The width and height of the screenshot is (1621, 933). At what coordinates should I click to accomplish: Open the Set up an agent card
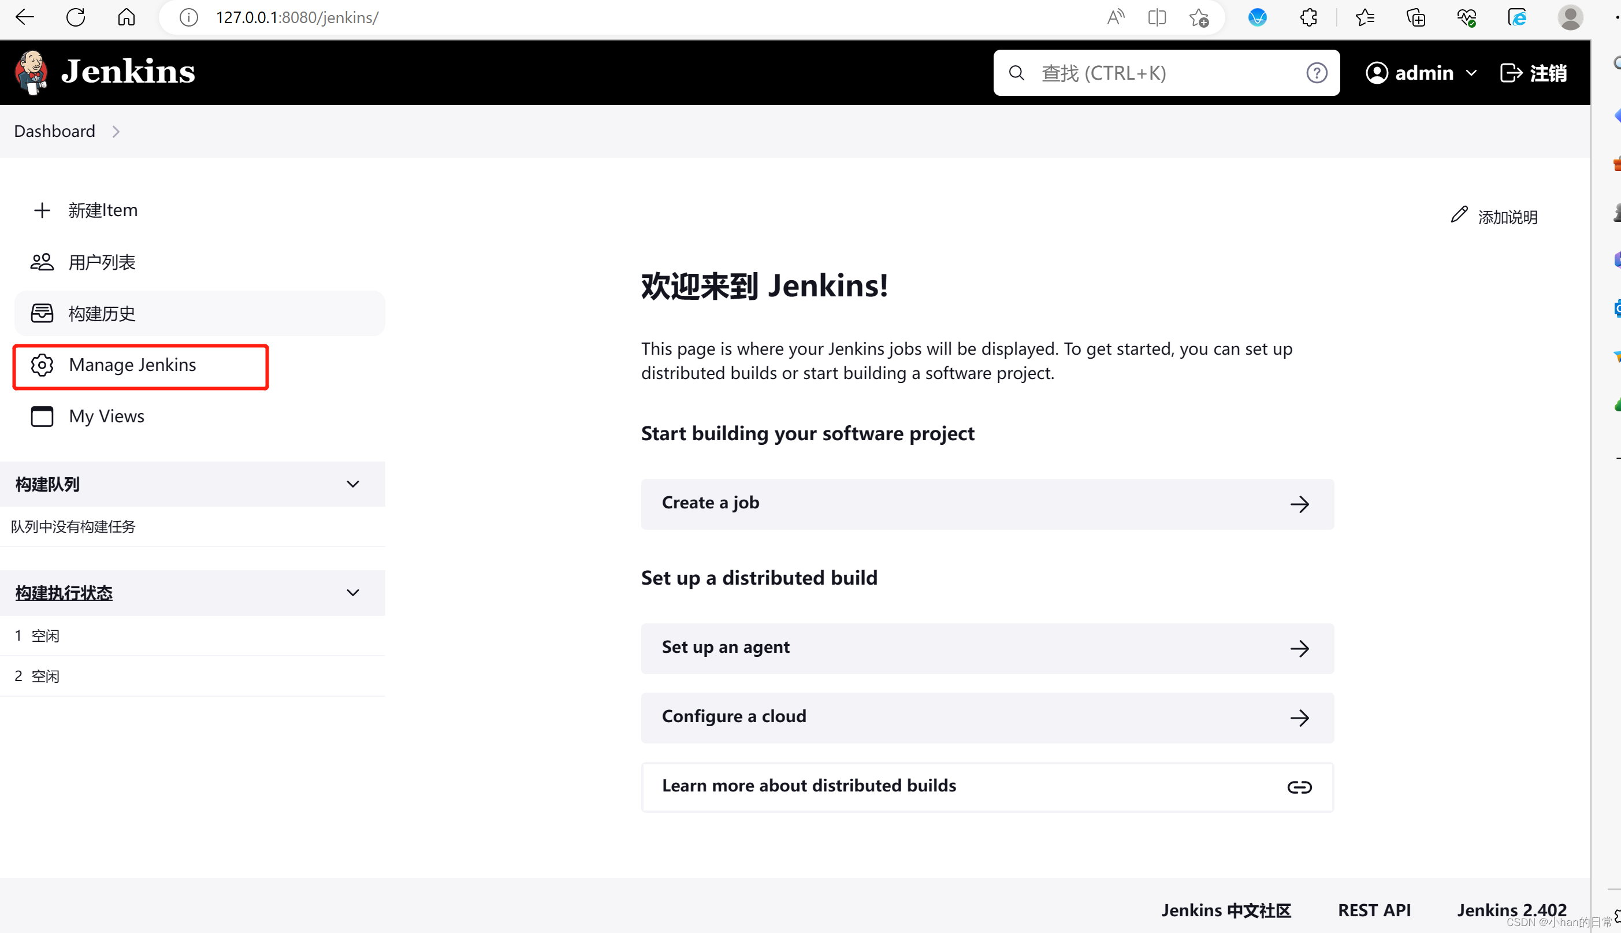(987, 649)
